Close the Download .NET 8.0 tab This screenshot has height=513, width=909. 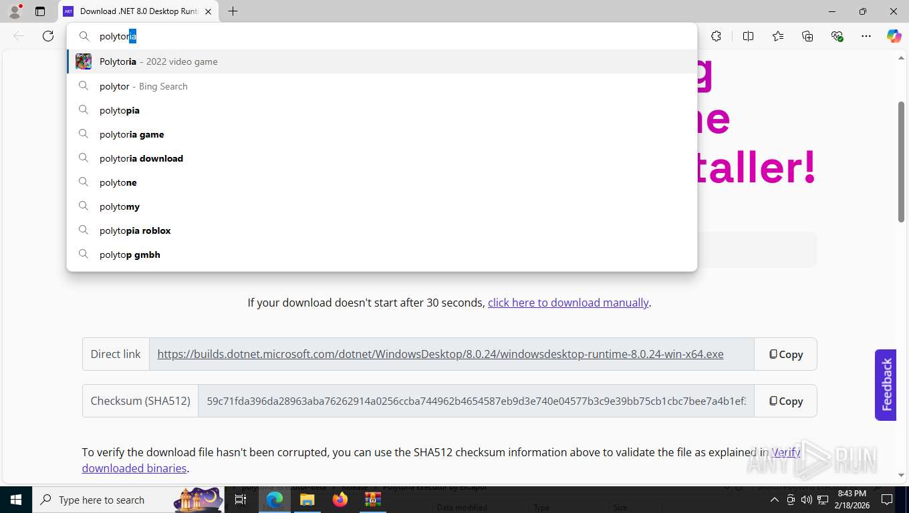coord(208,11)
